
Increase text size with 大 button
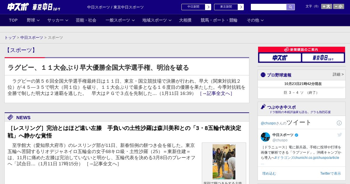point(327,6)
